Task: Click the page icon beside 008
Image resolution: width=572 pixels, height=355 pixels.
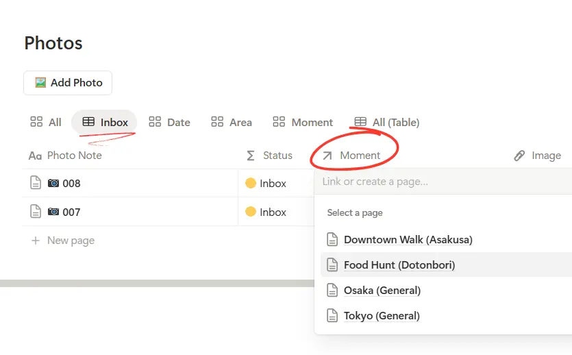Action: (36, 183)
